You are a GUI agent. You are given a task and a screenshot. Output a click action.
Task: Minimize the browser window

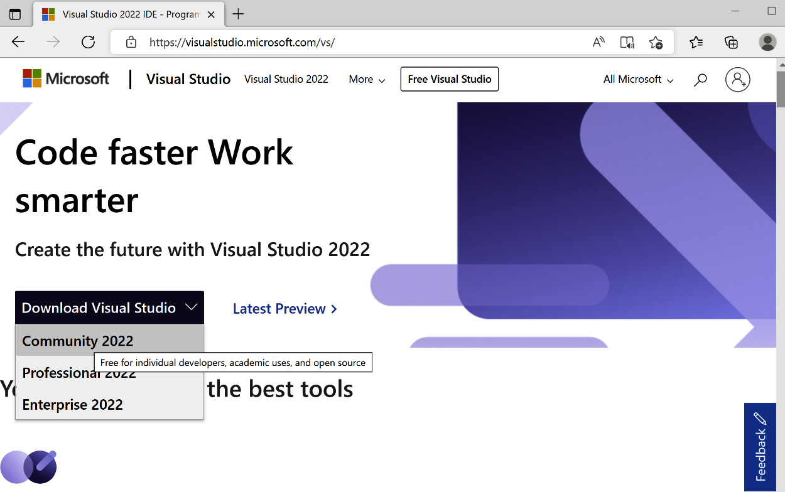[x=736, y=11]
